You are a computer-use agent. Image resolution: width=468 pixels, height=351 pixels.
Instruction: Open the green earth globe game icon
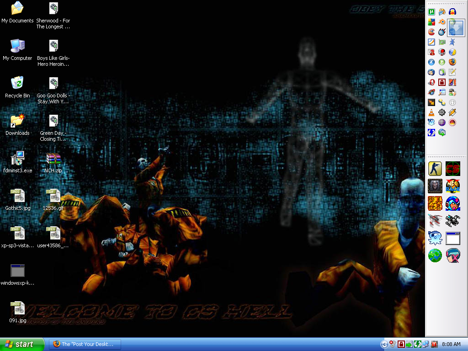435,256
